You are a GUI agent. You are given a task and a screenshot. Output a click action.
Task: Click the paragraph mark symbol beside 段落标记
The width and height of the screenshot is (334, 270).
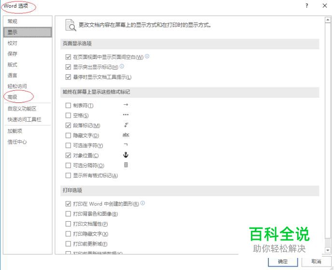click(x=126, y=125)
